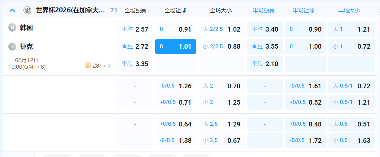The width and height of the screenshot is (380, 157).
Task: Bet on half-time 客胜 at 3.55
Action: [x=265, y=47]
